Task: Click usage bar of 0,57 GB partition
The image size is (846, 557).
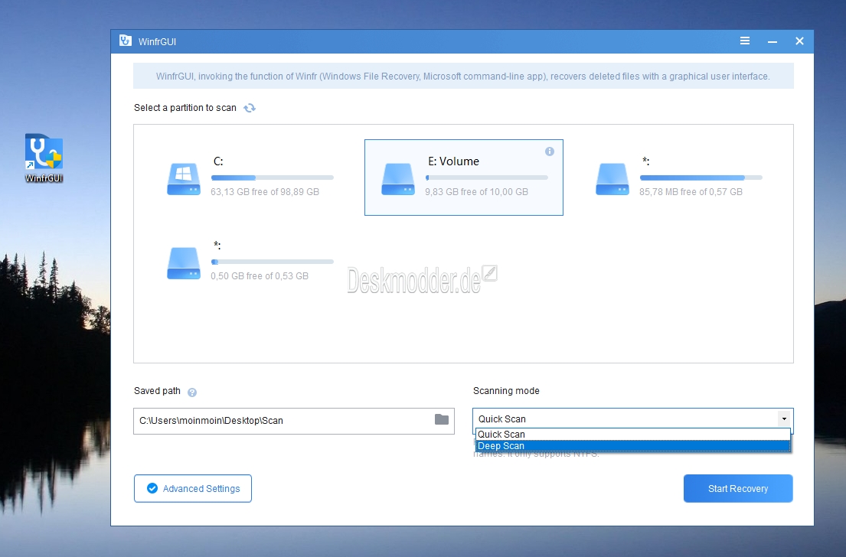Action: point(701,178)
